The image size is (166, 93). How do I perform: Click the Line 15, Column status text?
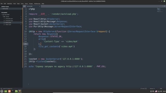(8, 89)
